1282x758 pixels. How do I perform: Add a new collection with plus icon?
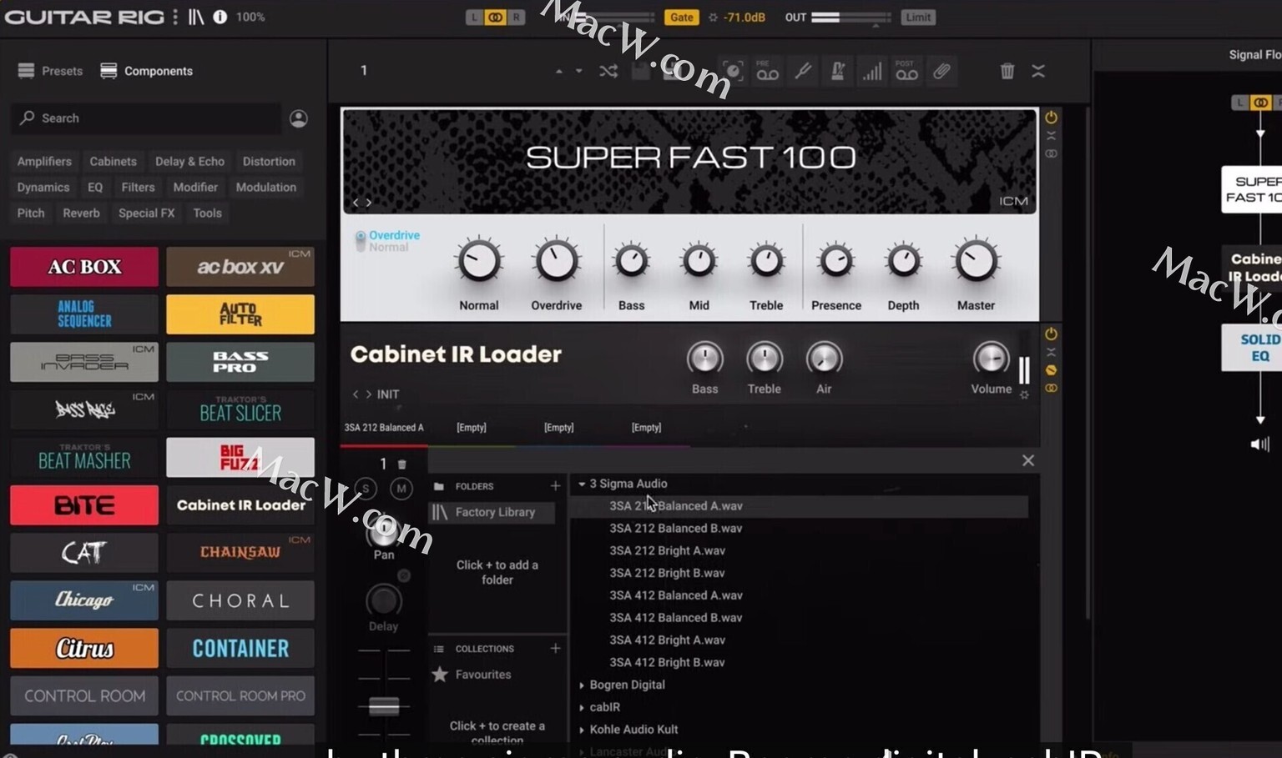click(555, 648)
